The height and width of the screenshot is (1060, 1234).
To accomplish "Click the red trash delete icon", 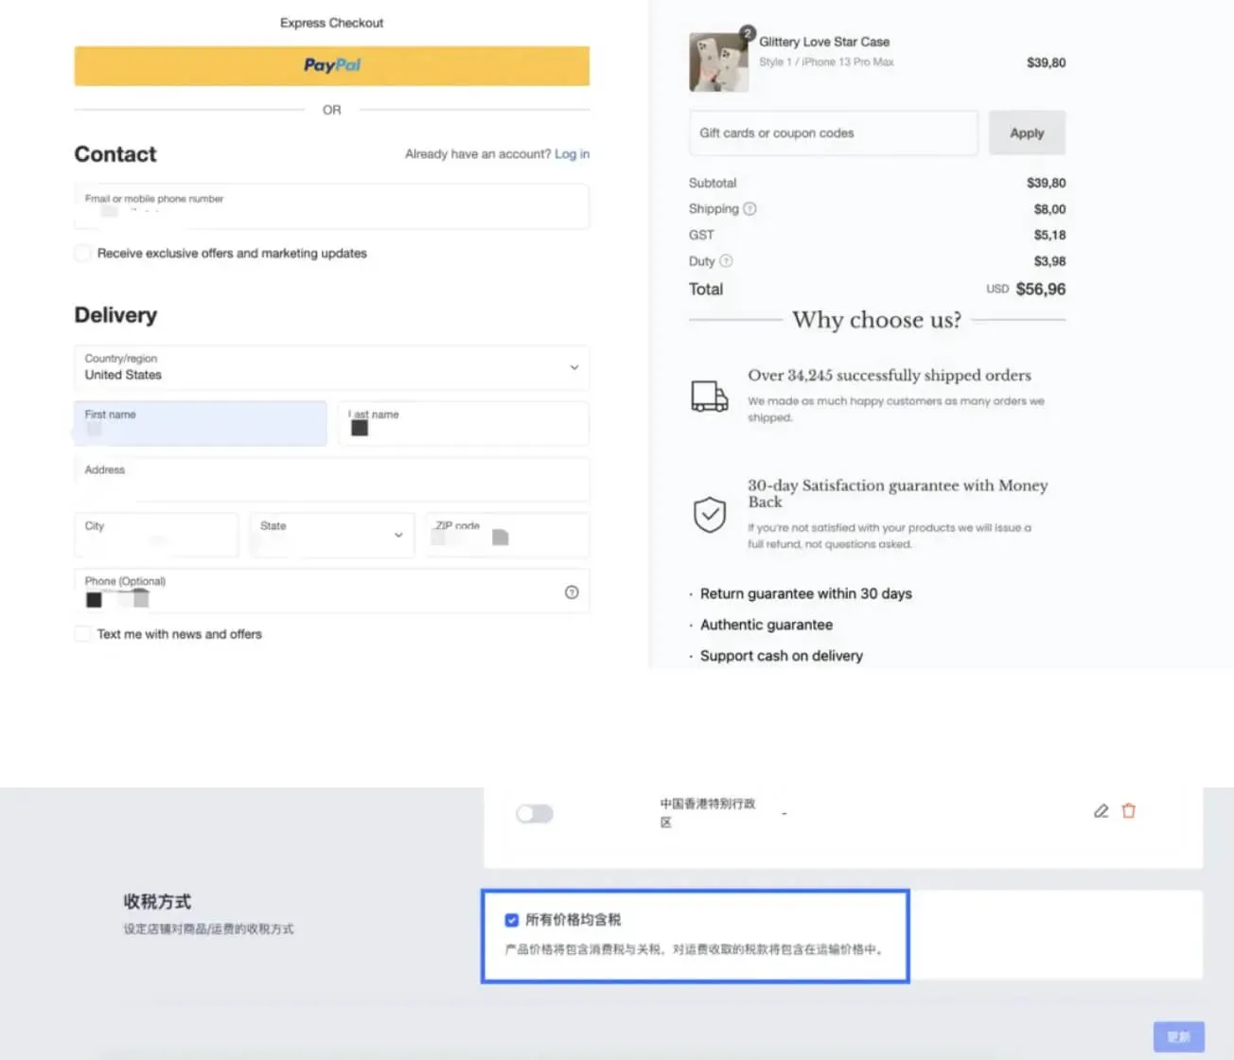I will [x=1128, y=811].
